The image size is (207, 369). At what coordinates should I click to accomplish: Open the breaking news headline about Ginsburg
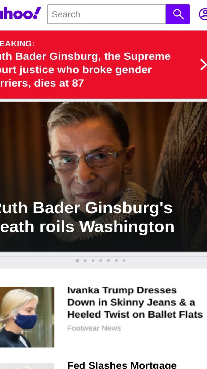(x=85, y=69)
